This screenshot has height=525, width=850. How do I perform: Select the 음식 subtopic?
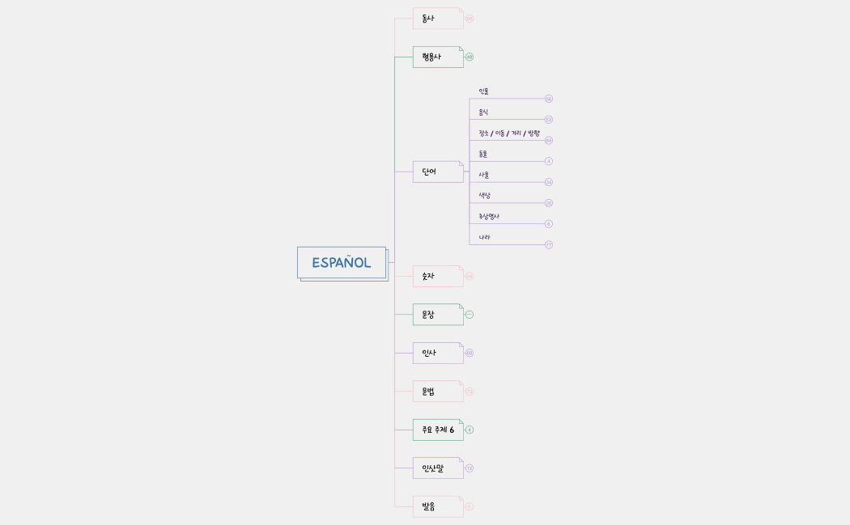[x=483, y=112]
